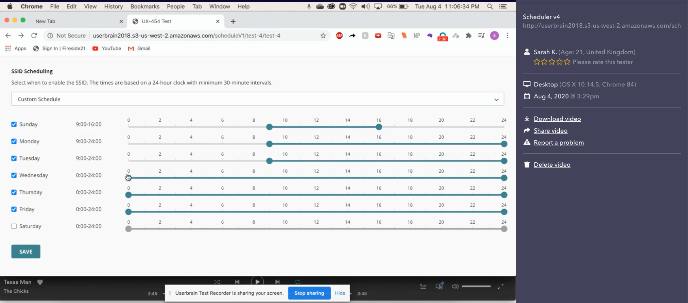Uncheck the Wednesday checkbox
688x303 pixels.
pyautogui.click(x=14, y=175)
